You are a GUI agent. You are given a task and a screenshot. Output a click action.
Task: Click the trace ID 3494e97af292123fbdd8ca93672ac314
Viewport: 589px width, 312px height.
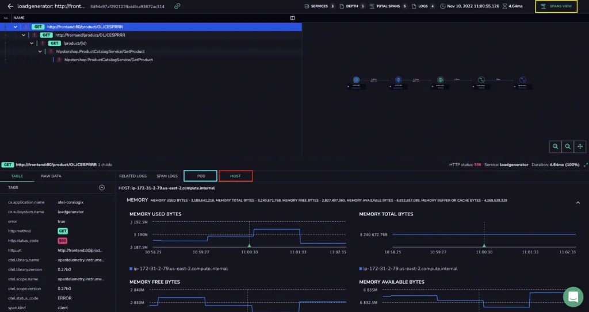click(x=127, y=6)
